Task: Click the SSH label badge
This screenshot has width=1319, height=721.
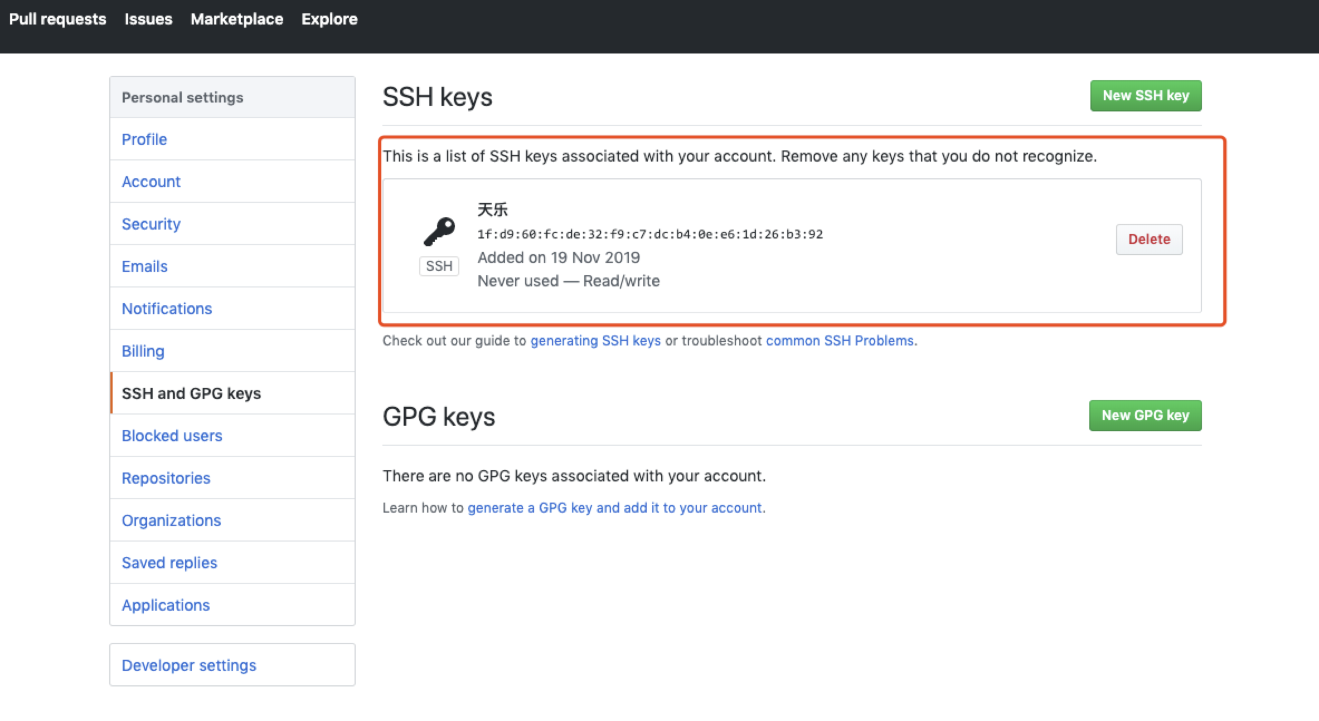Action: 439,266
